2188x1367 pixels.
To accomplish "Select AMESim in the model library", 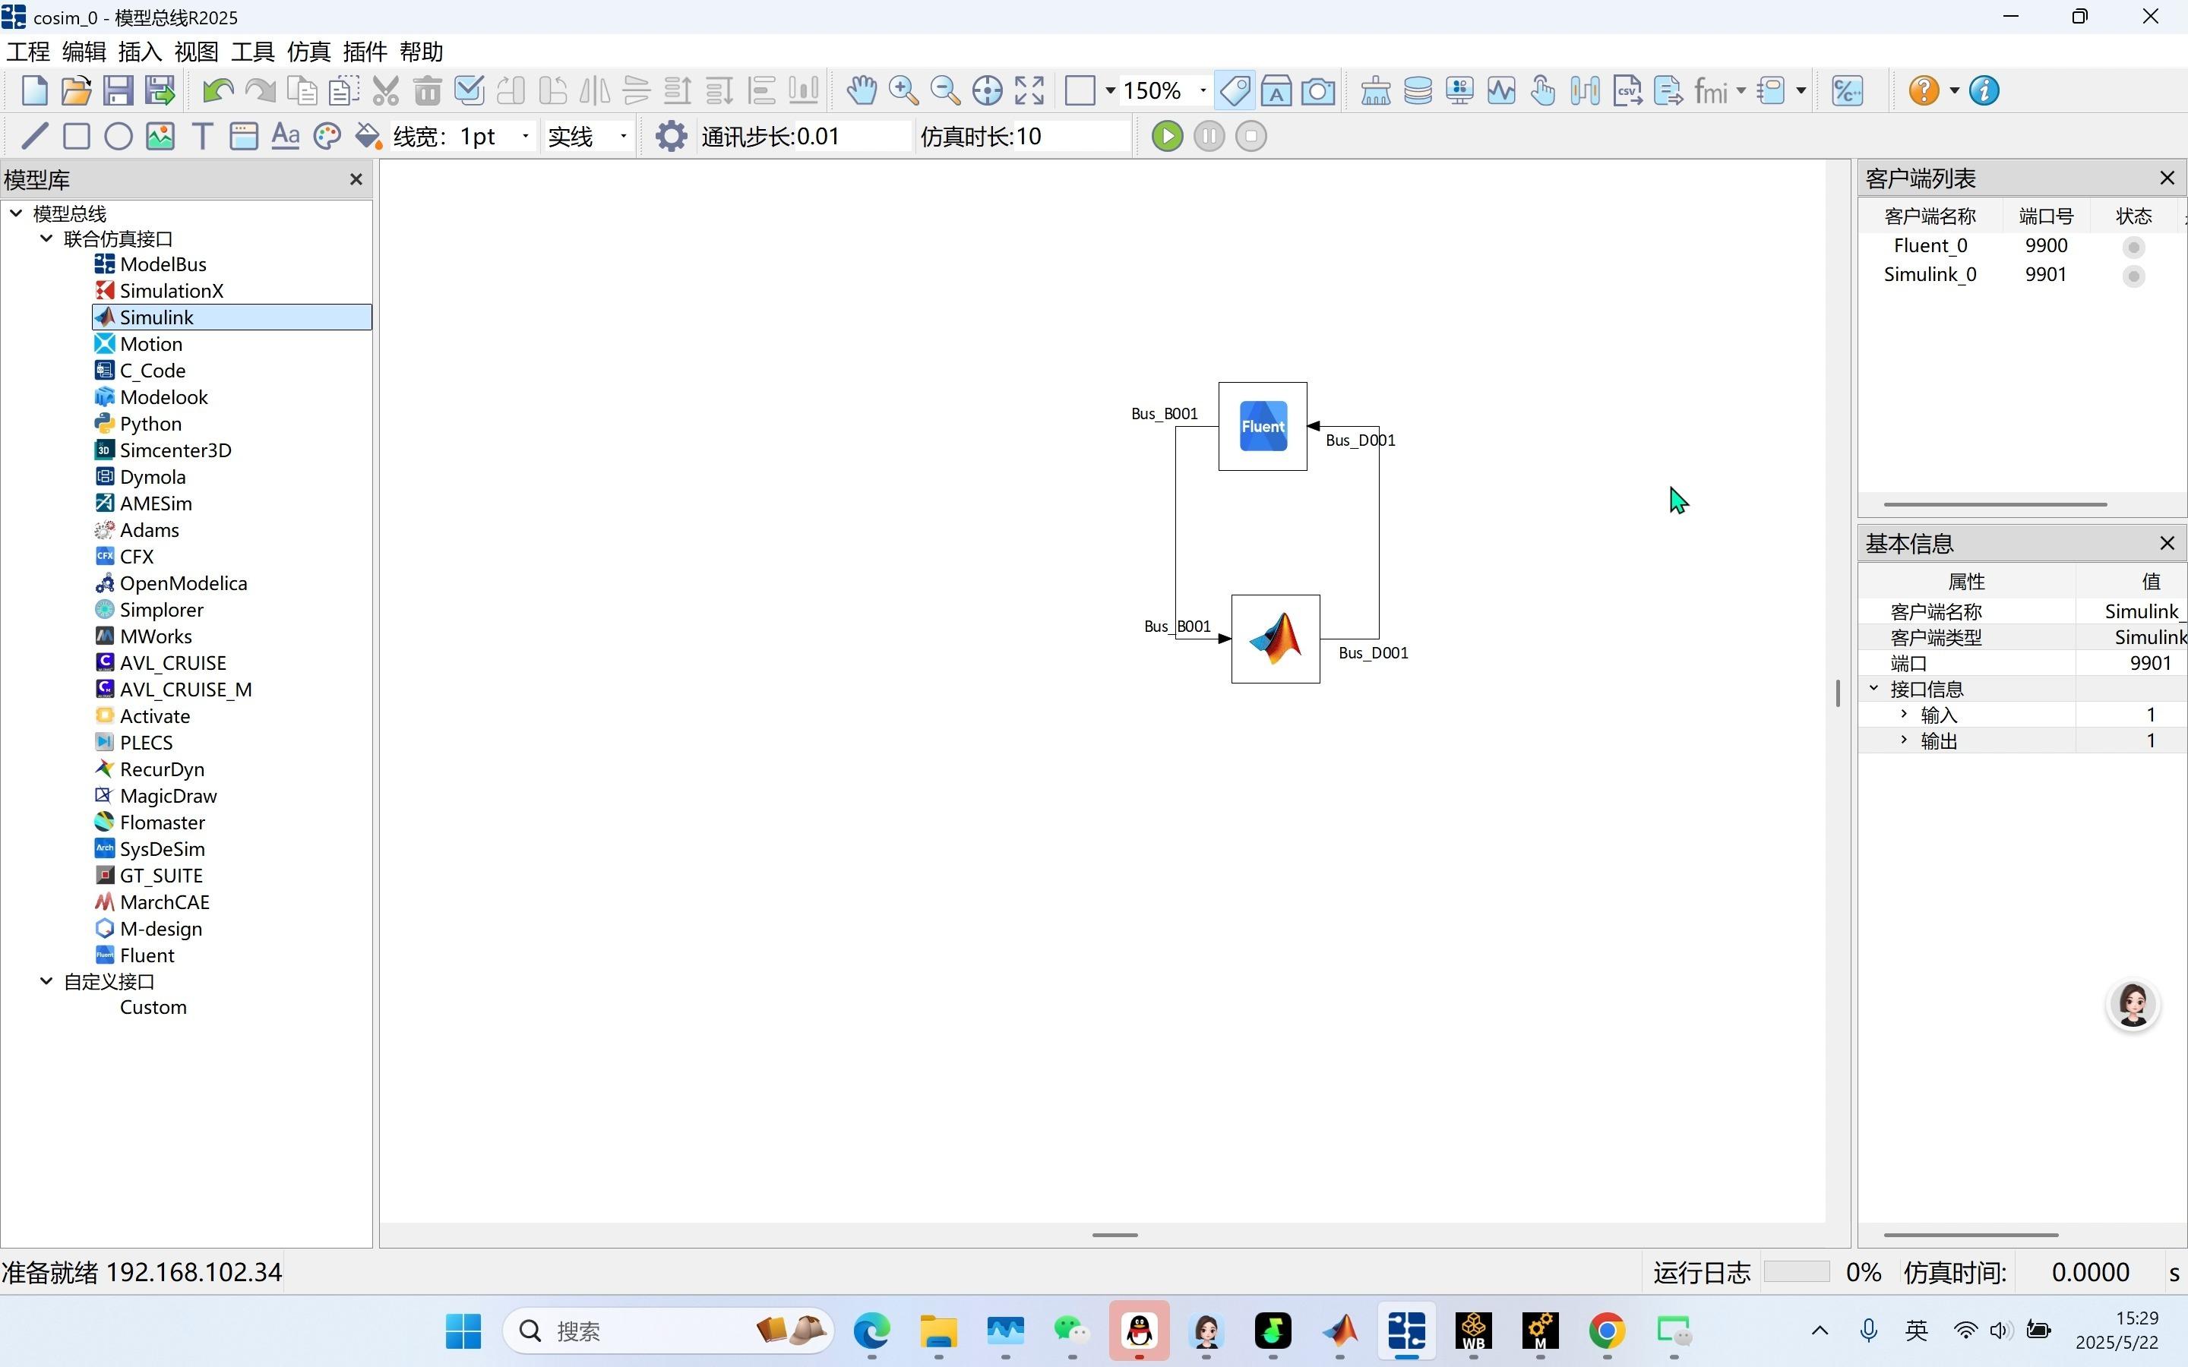I will [156, 504].
